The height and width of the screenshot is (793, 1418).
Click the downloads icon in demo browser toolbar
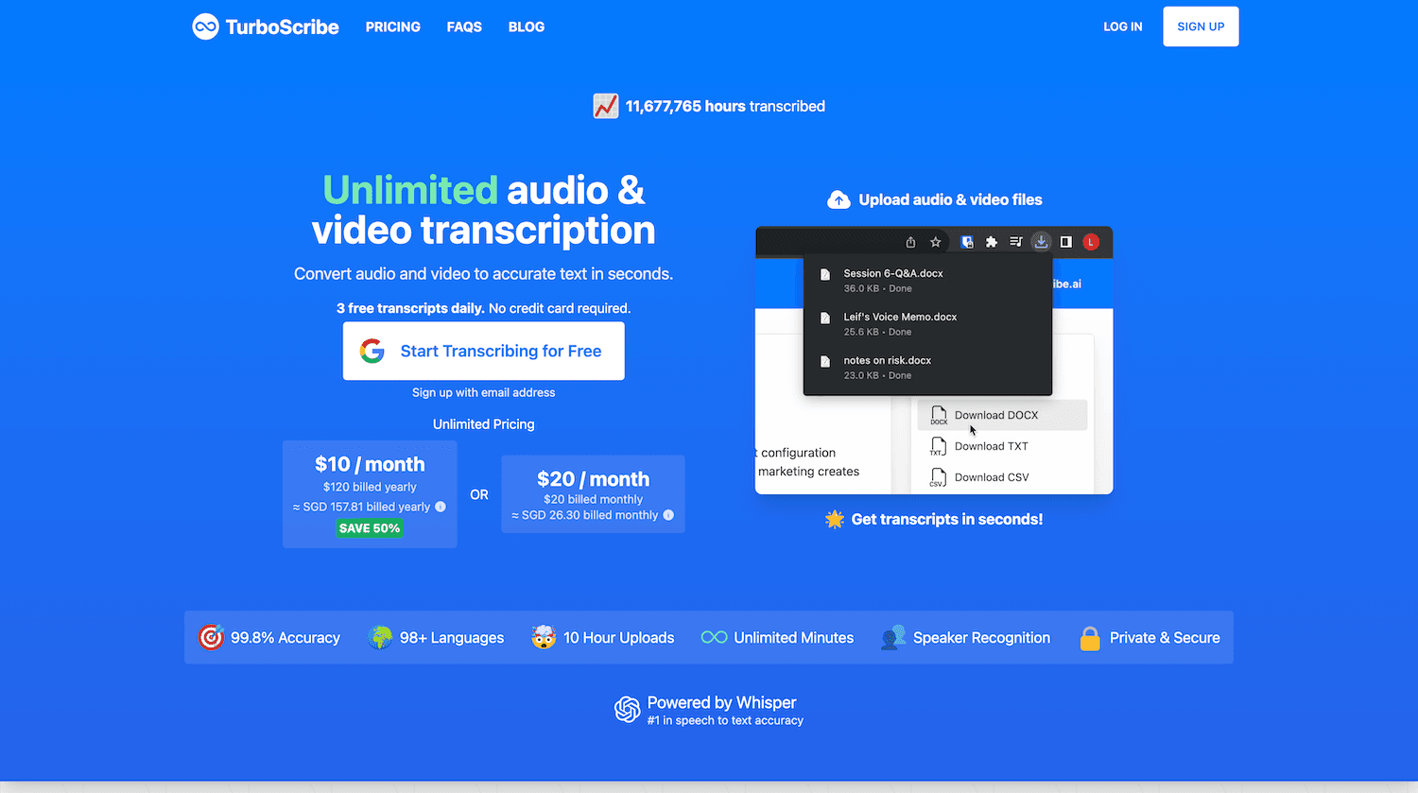coord(1041,242)
